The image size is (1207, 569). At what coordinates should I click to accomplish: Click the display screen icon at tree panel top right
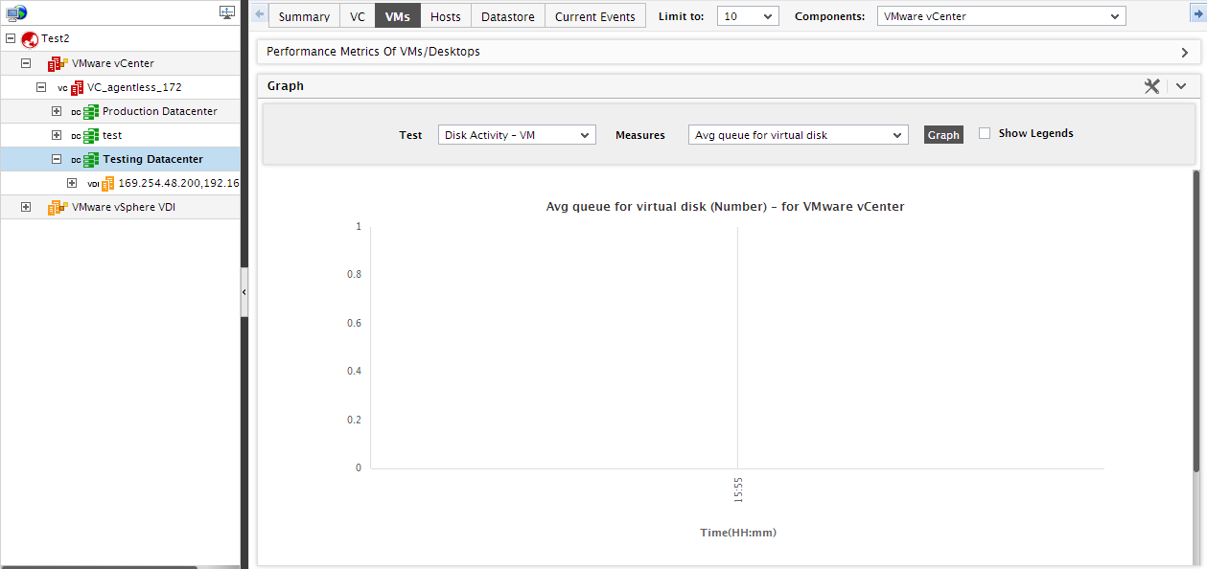[x=227, y=12]
